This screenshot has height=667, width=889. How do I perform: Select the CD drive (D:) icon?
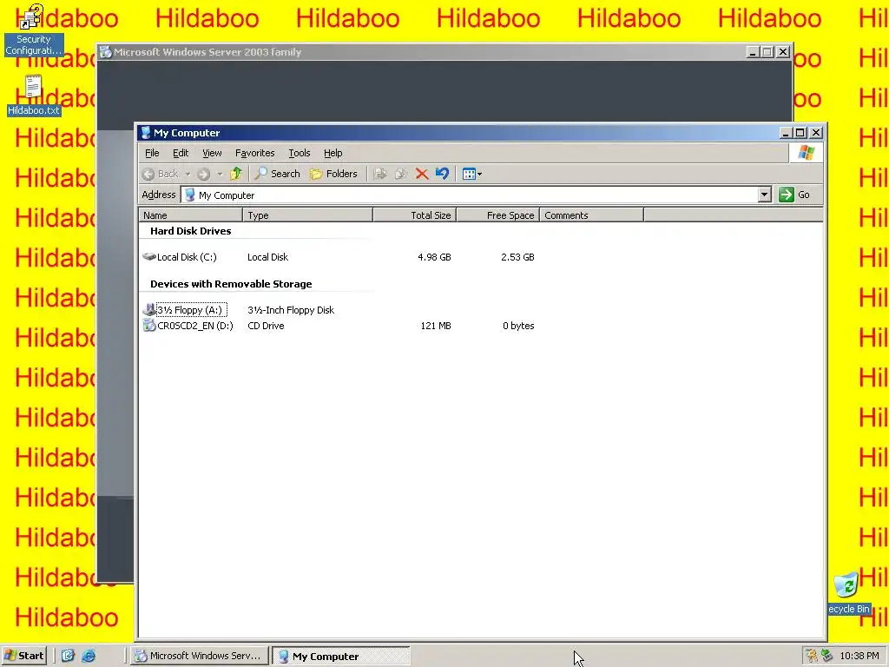click(149, 326)
